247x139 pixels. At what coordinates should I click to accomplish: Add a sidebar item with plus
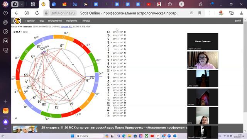coord(5,101)
